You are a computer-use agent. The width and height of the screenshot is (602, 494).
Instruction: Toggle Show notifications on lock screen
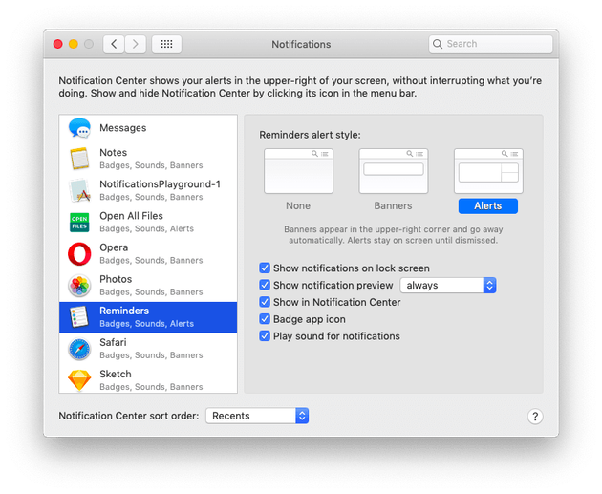click(265, 268)
